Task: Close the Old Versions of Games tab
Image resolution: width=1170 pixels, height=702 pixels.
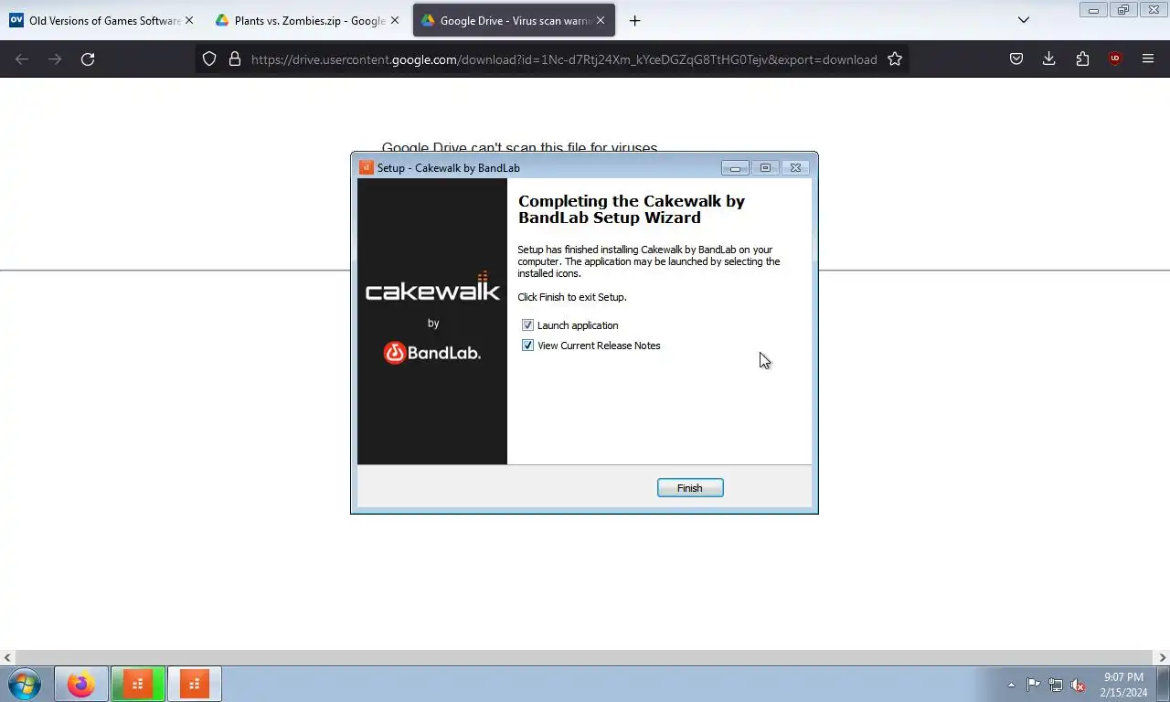Action: [x=189, y=20]
